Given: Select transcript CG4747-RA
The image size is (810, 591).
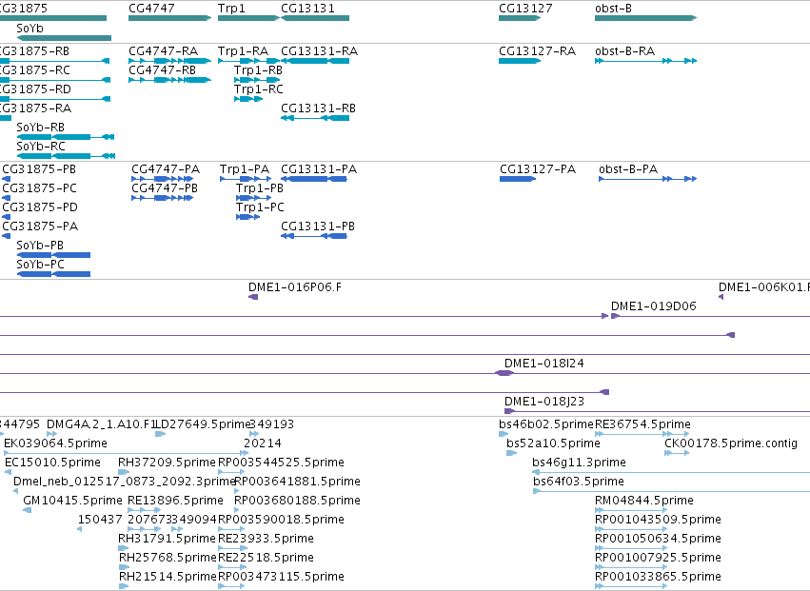Looking at the screenshot, I should 170,61.
